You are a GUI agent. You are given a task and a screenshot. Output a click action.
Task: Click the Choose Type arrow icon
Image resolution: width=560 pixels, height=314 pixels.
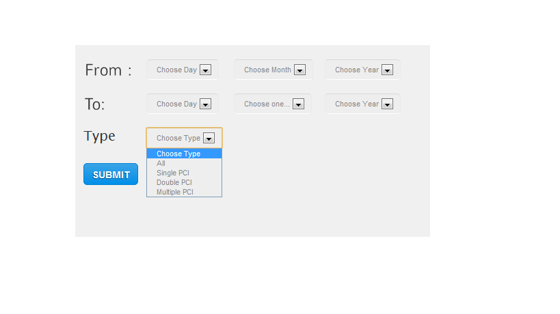coord(209,138)
